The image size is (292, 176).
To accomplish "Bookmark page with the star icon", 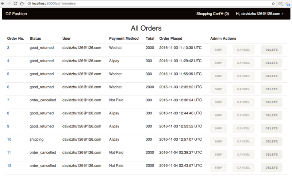I will pos(273,4).
